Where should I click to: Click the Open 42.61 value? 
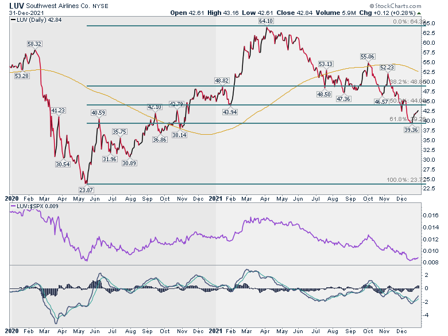pyautogui.click(x=187, y=13)
